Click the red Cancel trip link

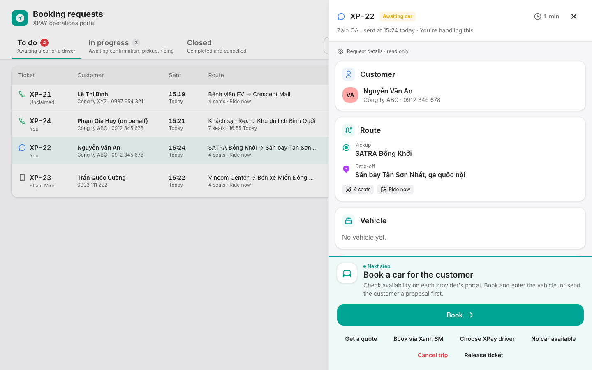point(432,355)
